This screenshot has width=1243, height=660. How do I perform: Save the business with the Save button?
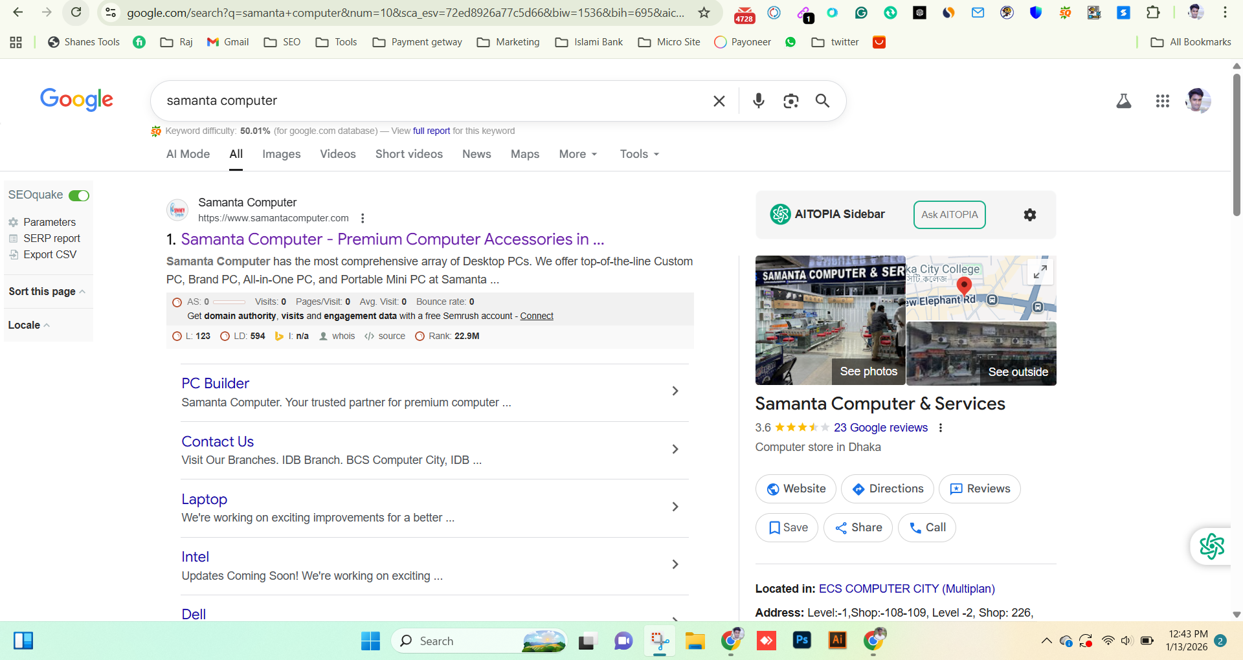point(787,527)
